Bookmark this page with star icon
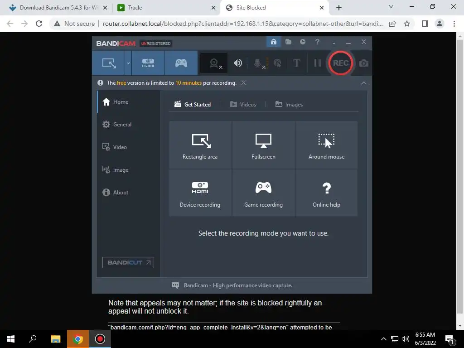This screenshot has height=348, width=464. tap(407, 24)
